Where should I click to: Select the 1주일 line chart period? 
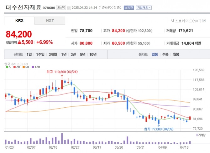(x=40, y=54)
